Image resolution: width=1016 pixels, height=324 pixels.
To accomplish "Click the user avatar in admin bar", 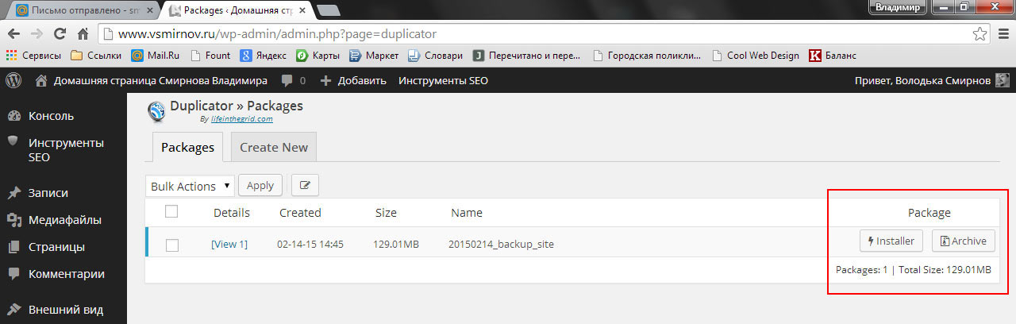I will 1003,80.
